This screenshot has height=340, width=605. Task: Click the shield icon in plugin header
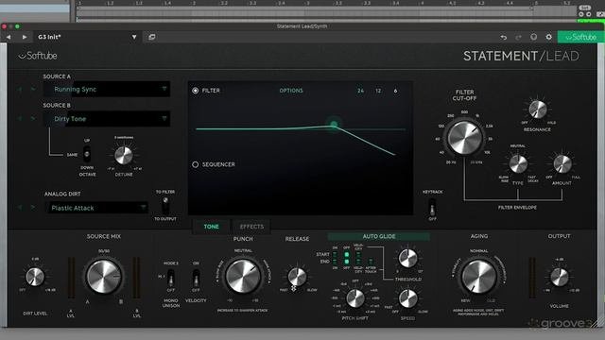click(x=533, y=37)
